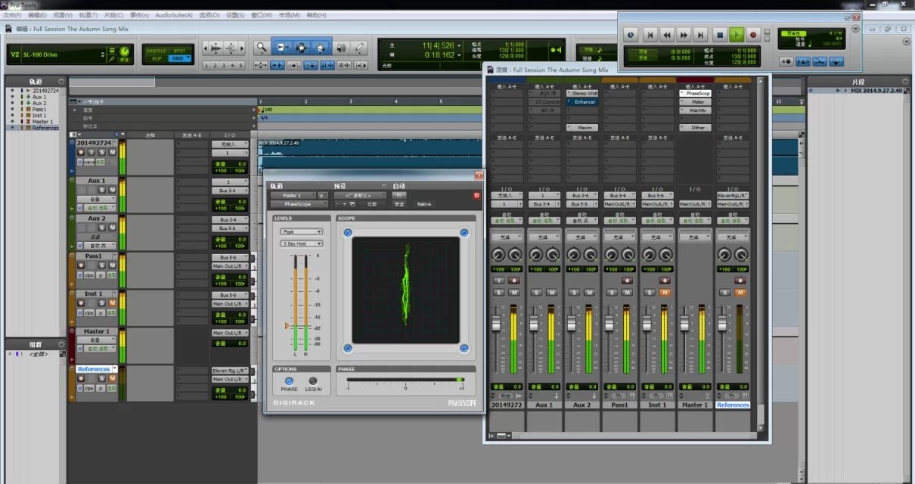Mute the Aux 1 track in Edit window
Viewport: 915px width, 484px height.
click(x=112, y=191)
